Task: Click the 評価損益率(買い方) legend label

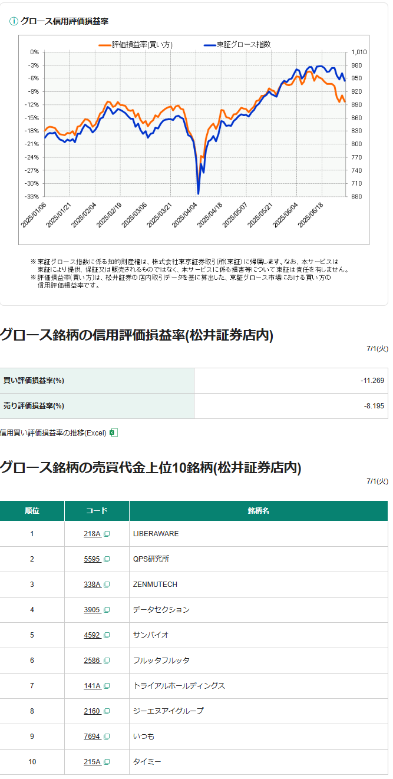Action: (x=141, y=45)
